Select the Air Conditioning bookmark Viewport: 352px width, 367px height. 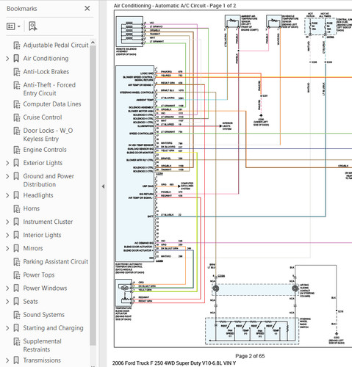coord(46,59)
